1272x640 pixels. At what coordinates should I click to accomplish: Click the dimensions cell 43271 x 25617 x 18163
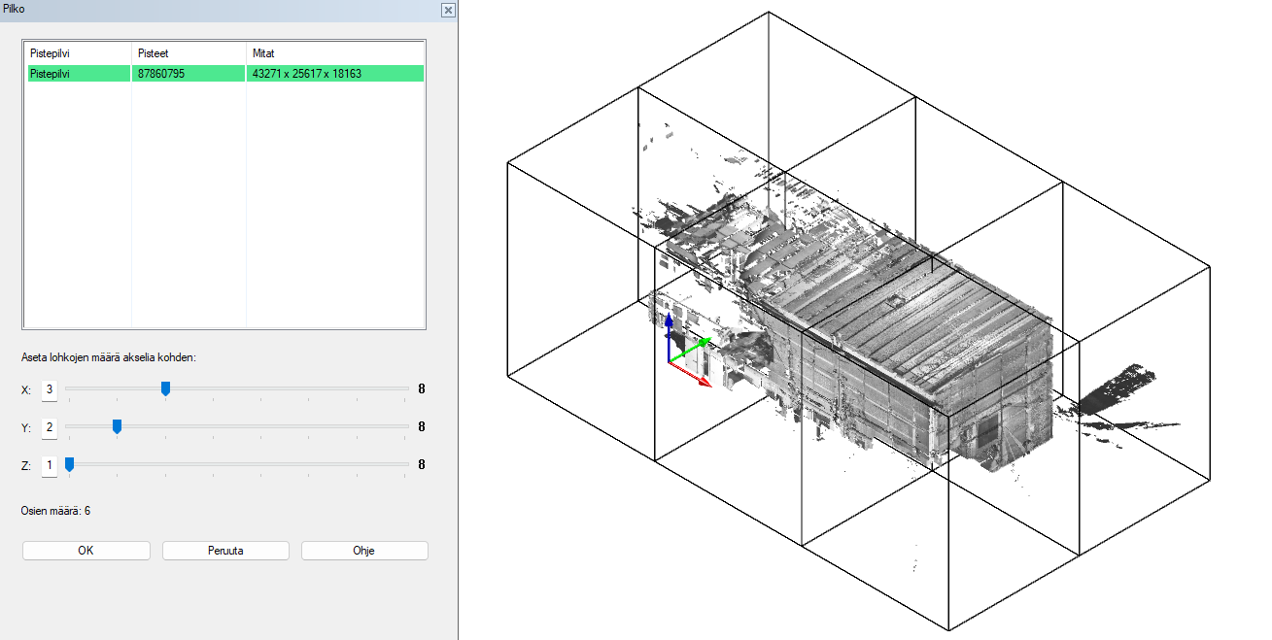[335, 74]
